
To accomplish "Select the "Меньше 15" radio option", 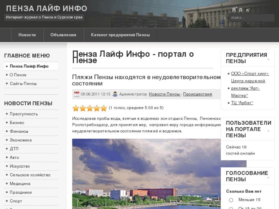I will (x=231, y=200).
